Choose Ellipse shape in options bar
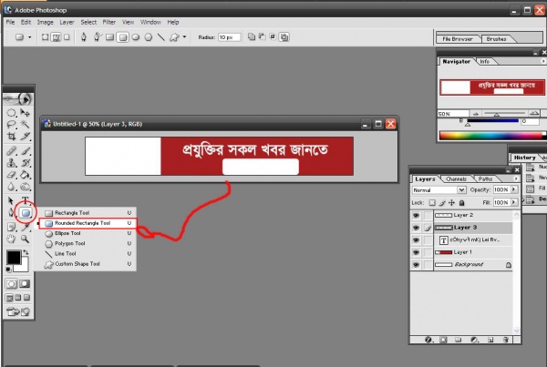The width and height of the screenshot is (547, 367). (135, 37)
